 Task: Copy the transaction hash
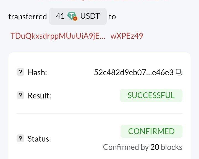tap(179, 72)
